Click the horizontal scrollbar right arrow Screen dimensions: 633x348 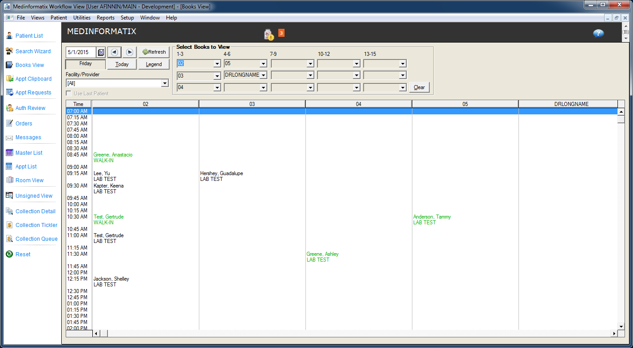614,333
